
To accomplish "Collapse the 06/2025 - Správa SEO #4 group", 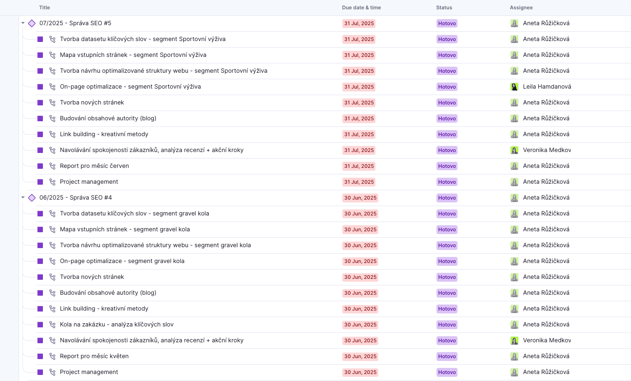I will 23,197.
